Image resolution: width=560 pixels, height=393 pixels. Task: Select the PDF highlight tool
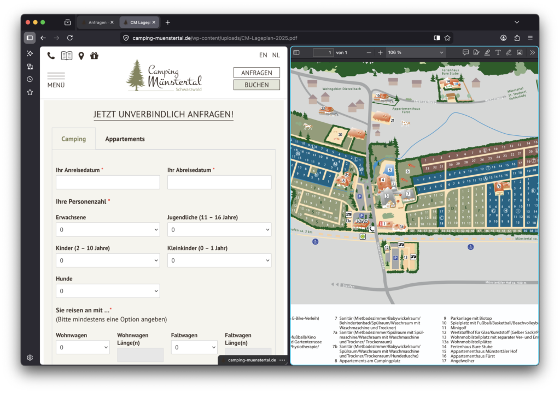(487, 52)
